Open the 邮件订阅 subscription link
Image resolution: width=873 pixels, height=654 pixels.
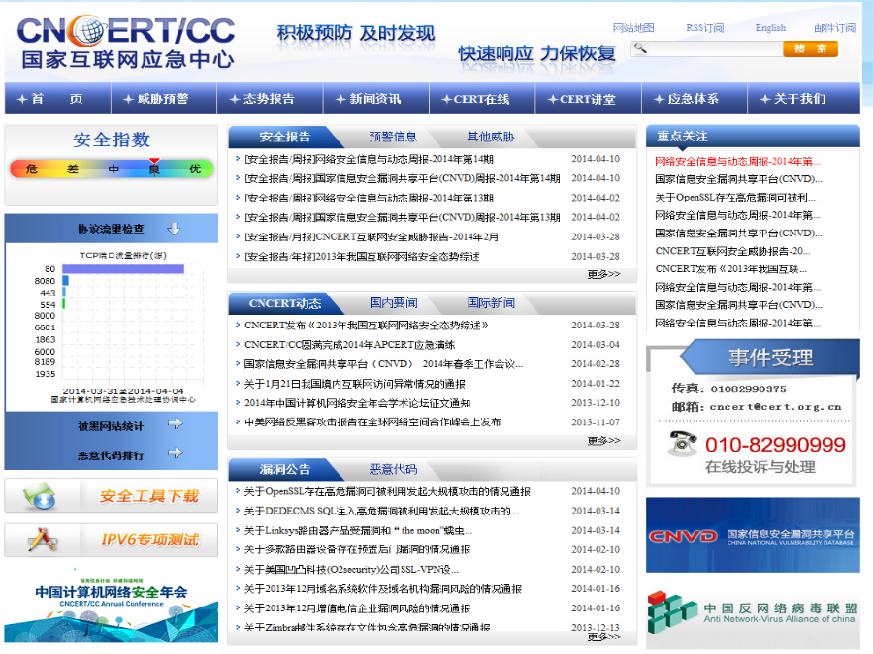834,28
